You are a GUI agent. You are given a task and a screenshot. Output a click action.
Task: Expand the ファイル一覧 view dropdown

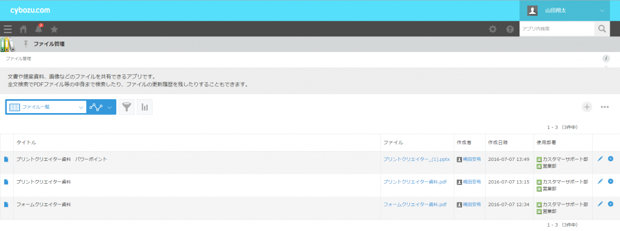coord(46,107)
